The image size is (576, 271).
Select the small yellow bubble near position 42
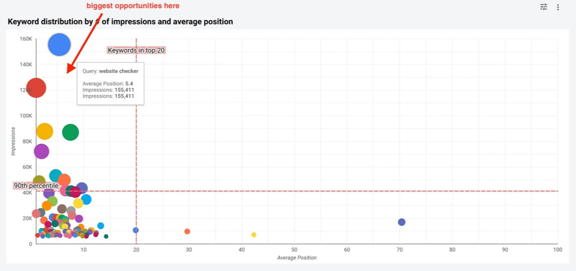pos(253,235)
